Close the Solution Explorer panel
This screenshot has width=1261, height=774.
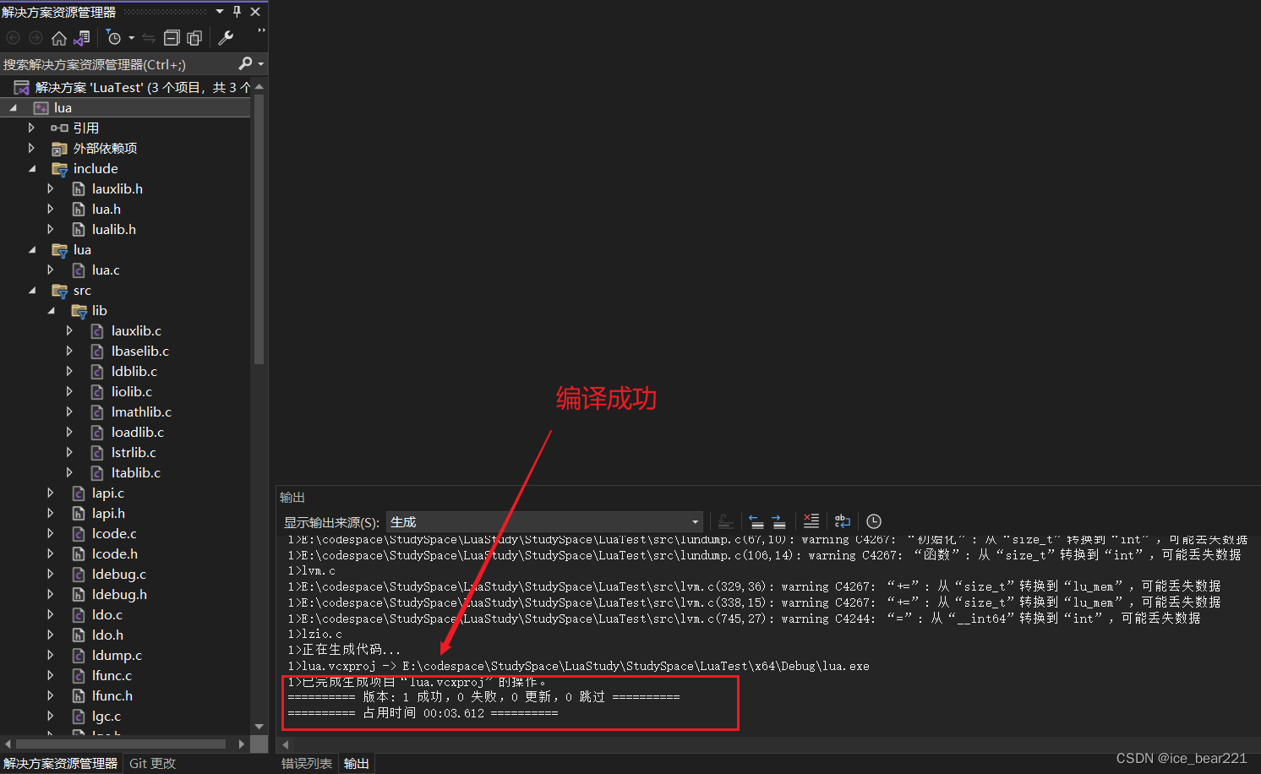(255, 12)
